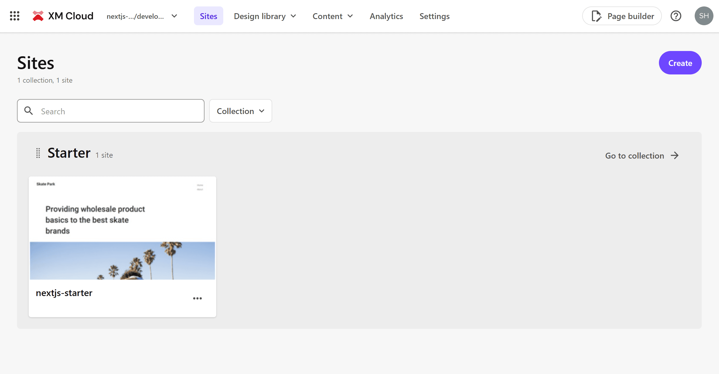The width and height of the screenshot is (719, 374).
Task: Open the SH user avatar menu
Action: [704, 16]
